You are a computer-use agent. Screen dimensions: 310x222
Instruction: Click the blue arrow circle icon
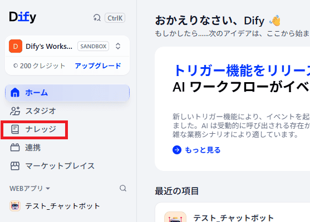tap(177, 150)
